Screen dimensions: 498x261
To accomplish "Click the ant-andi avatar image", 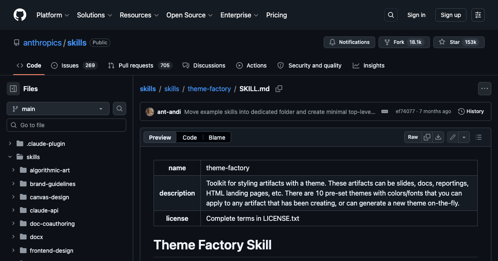I will click(150, 111).
